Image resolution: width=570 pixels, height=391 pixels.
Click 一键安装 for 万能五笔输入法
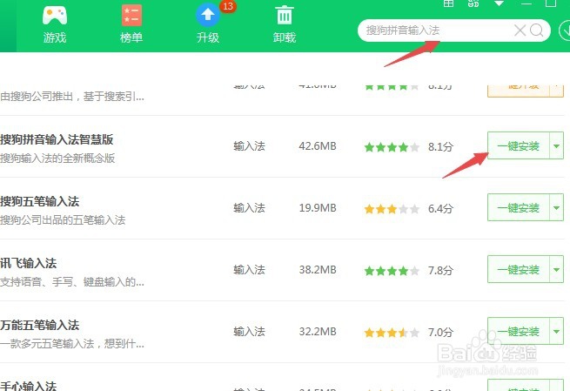(x=518, y=332)
